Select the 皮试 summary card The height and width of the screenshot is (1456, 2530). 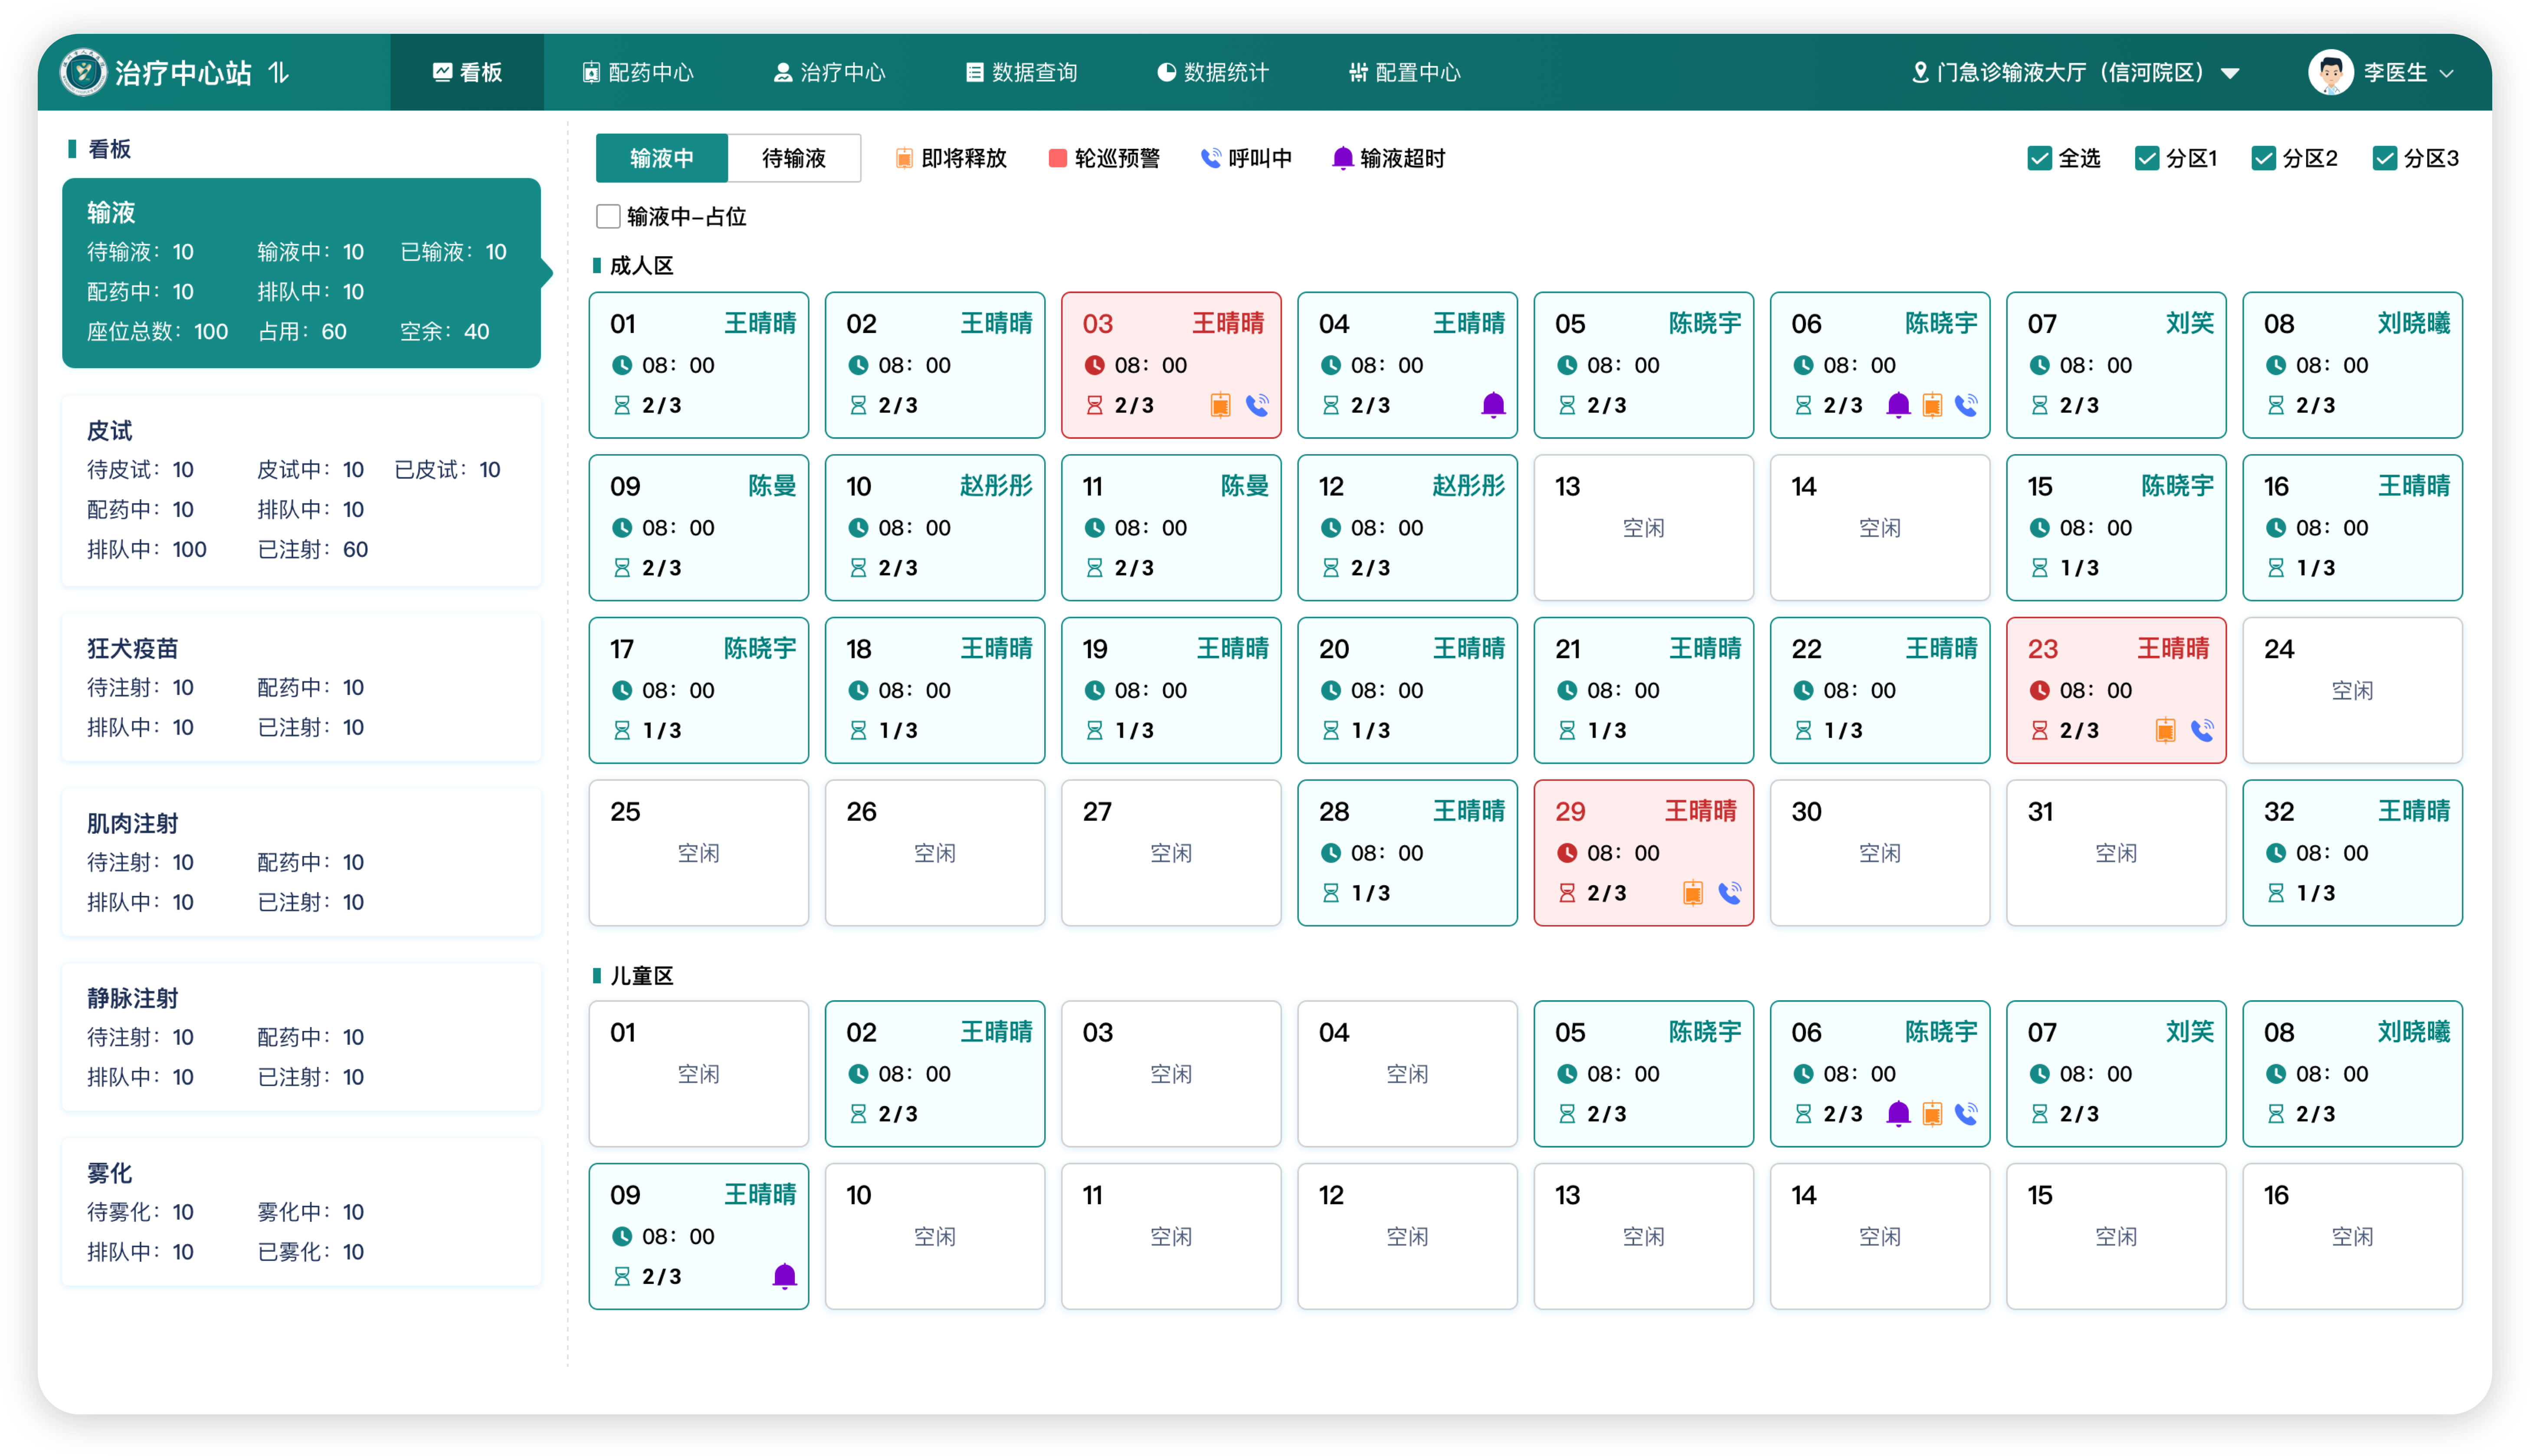coord(301,491)
